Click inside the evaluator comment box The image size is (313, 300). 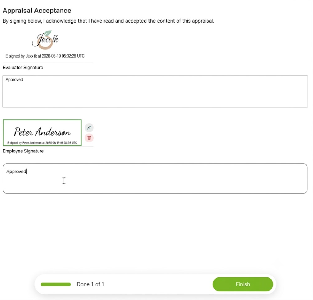155,92
